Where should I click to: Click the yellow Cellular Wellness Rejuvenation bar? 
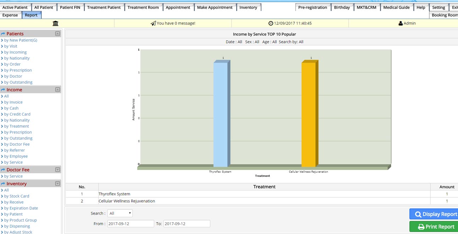[x=309, y=113]
